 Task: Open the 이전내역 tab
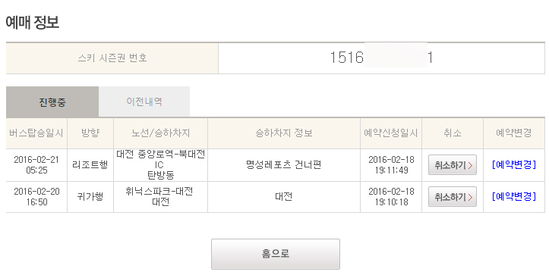click(x=144, y=102)
